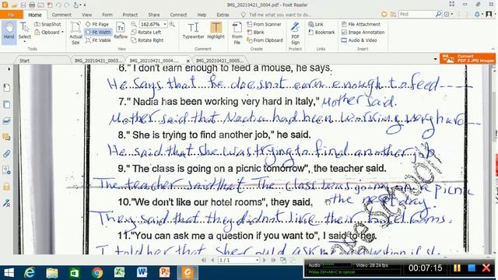Open Google Chrome from taskbar
498x280 pixels.
pyautogui.click(x=97, y=273)
